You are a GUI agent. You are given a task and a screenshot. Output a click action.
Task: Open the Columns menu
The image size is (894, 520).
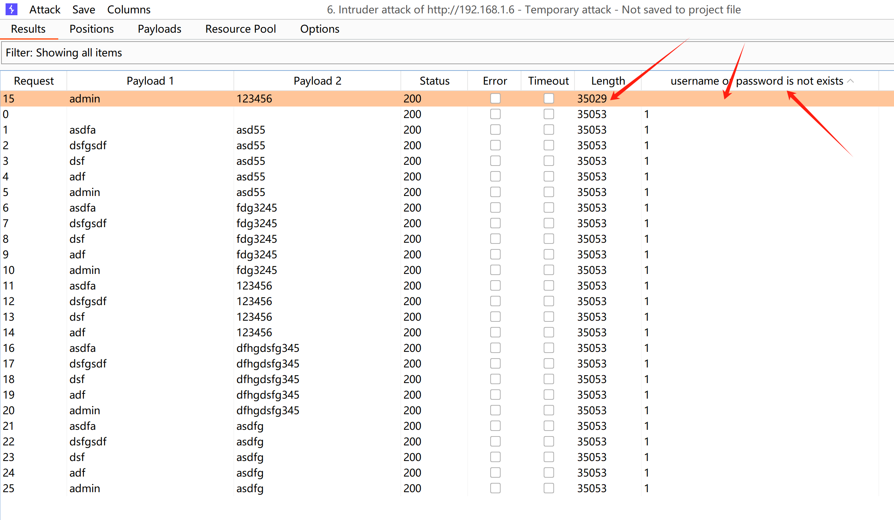pos(128,10)
